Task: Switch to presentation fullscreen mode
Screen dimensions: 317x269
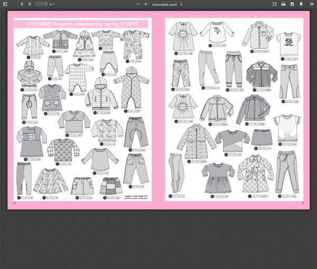Action: point(274,4)
